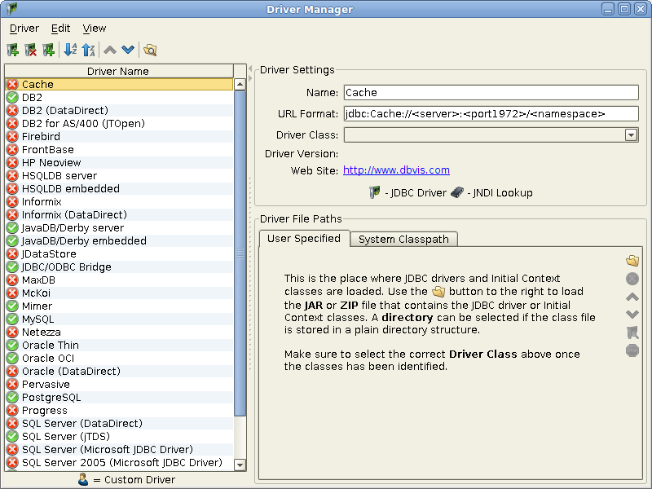Select the HP Neoview driver
Viewport: 652px width, 489px height.
119,162
